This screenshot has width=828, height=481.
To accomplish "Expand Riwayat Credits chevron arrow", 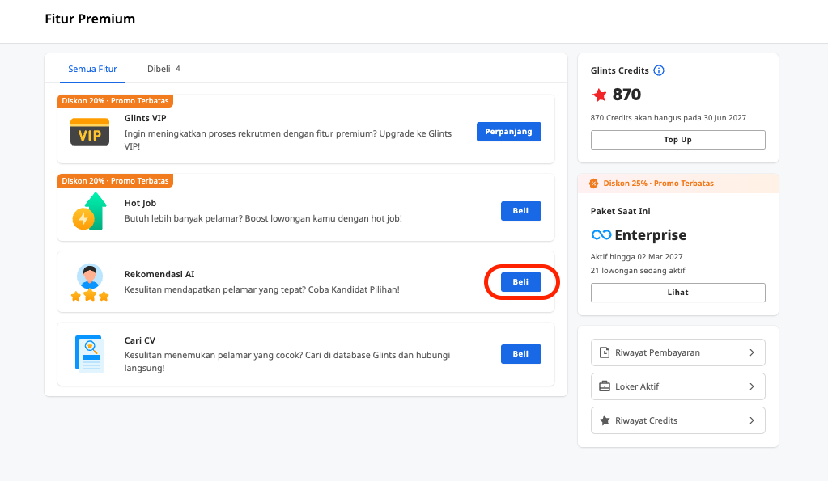I will [x=752, y=420].
